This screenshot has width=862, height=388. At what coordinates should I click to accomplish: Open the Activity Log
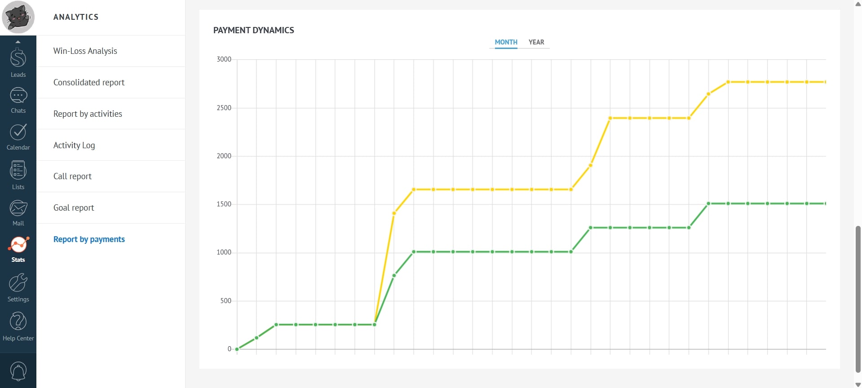coord(74,145)
